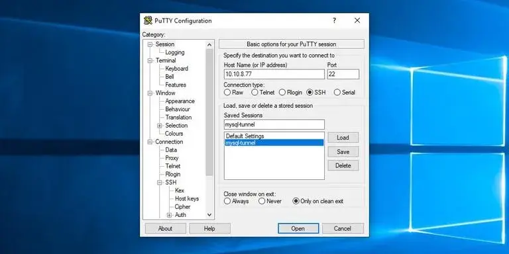Viewport: 509px width, 254px height.
Task: Click the PuTTY icon in title bar
Action: pos(148,21)
